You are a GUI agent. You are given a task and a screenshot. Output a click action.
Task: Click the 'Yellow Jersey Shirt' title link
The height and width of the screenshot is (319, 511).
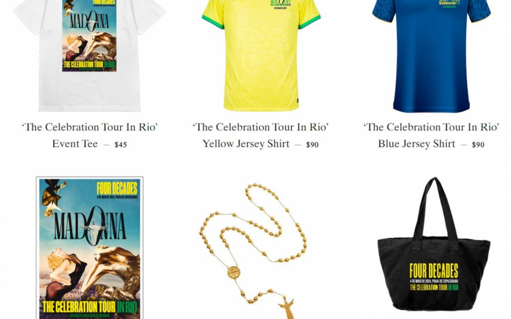[246, 144]
